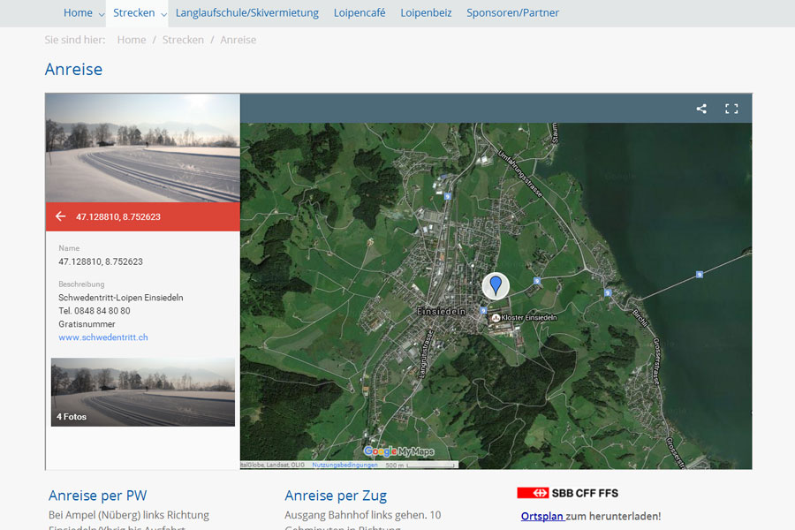Screen dimensions: 795x530
Task: Click the Kloster Einsiedeln landmark icon
Action: (x=496, y=318)
